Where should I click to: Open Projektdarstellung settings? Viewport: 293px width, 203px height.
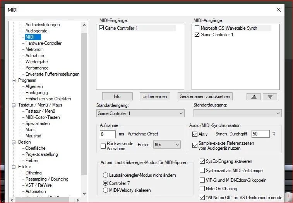pyautogui.click(x=42, y=154)
